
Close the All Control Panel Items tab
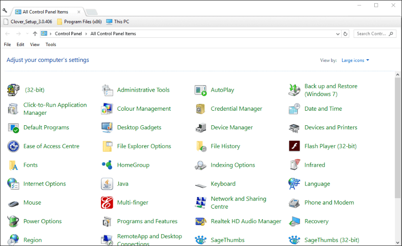coord(79,12)
